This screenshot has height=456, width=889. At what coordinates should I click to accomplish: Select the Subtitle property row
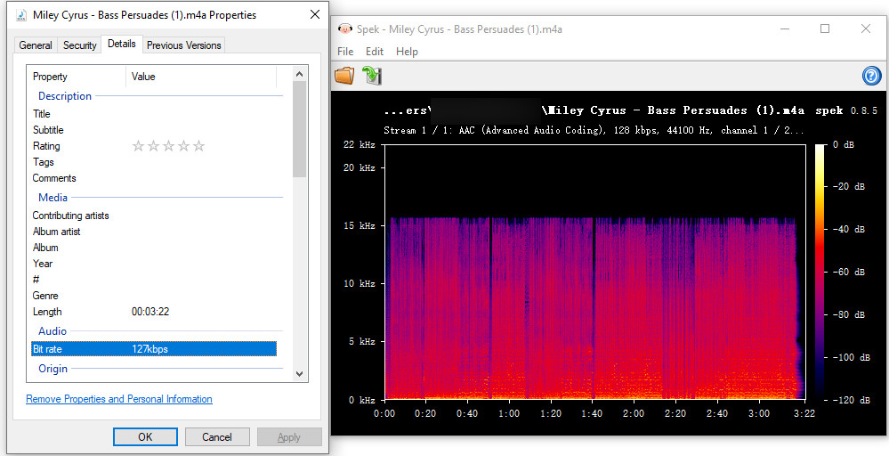point(154,130)
